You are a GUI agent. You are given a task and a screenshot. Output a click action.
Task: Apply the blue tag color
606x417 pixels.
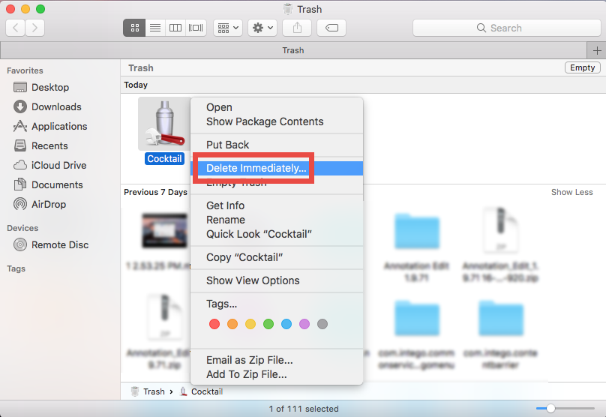(286, 324)
